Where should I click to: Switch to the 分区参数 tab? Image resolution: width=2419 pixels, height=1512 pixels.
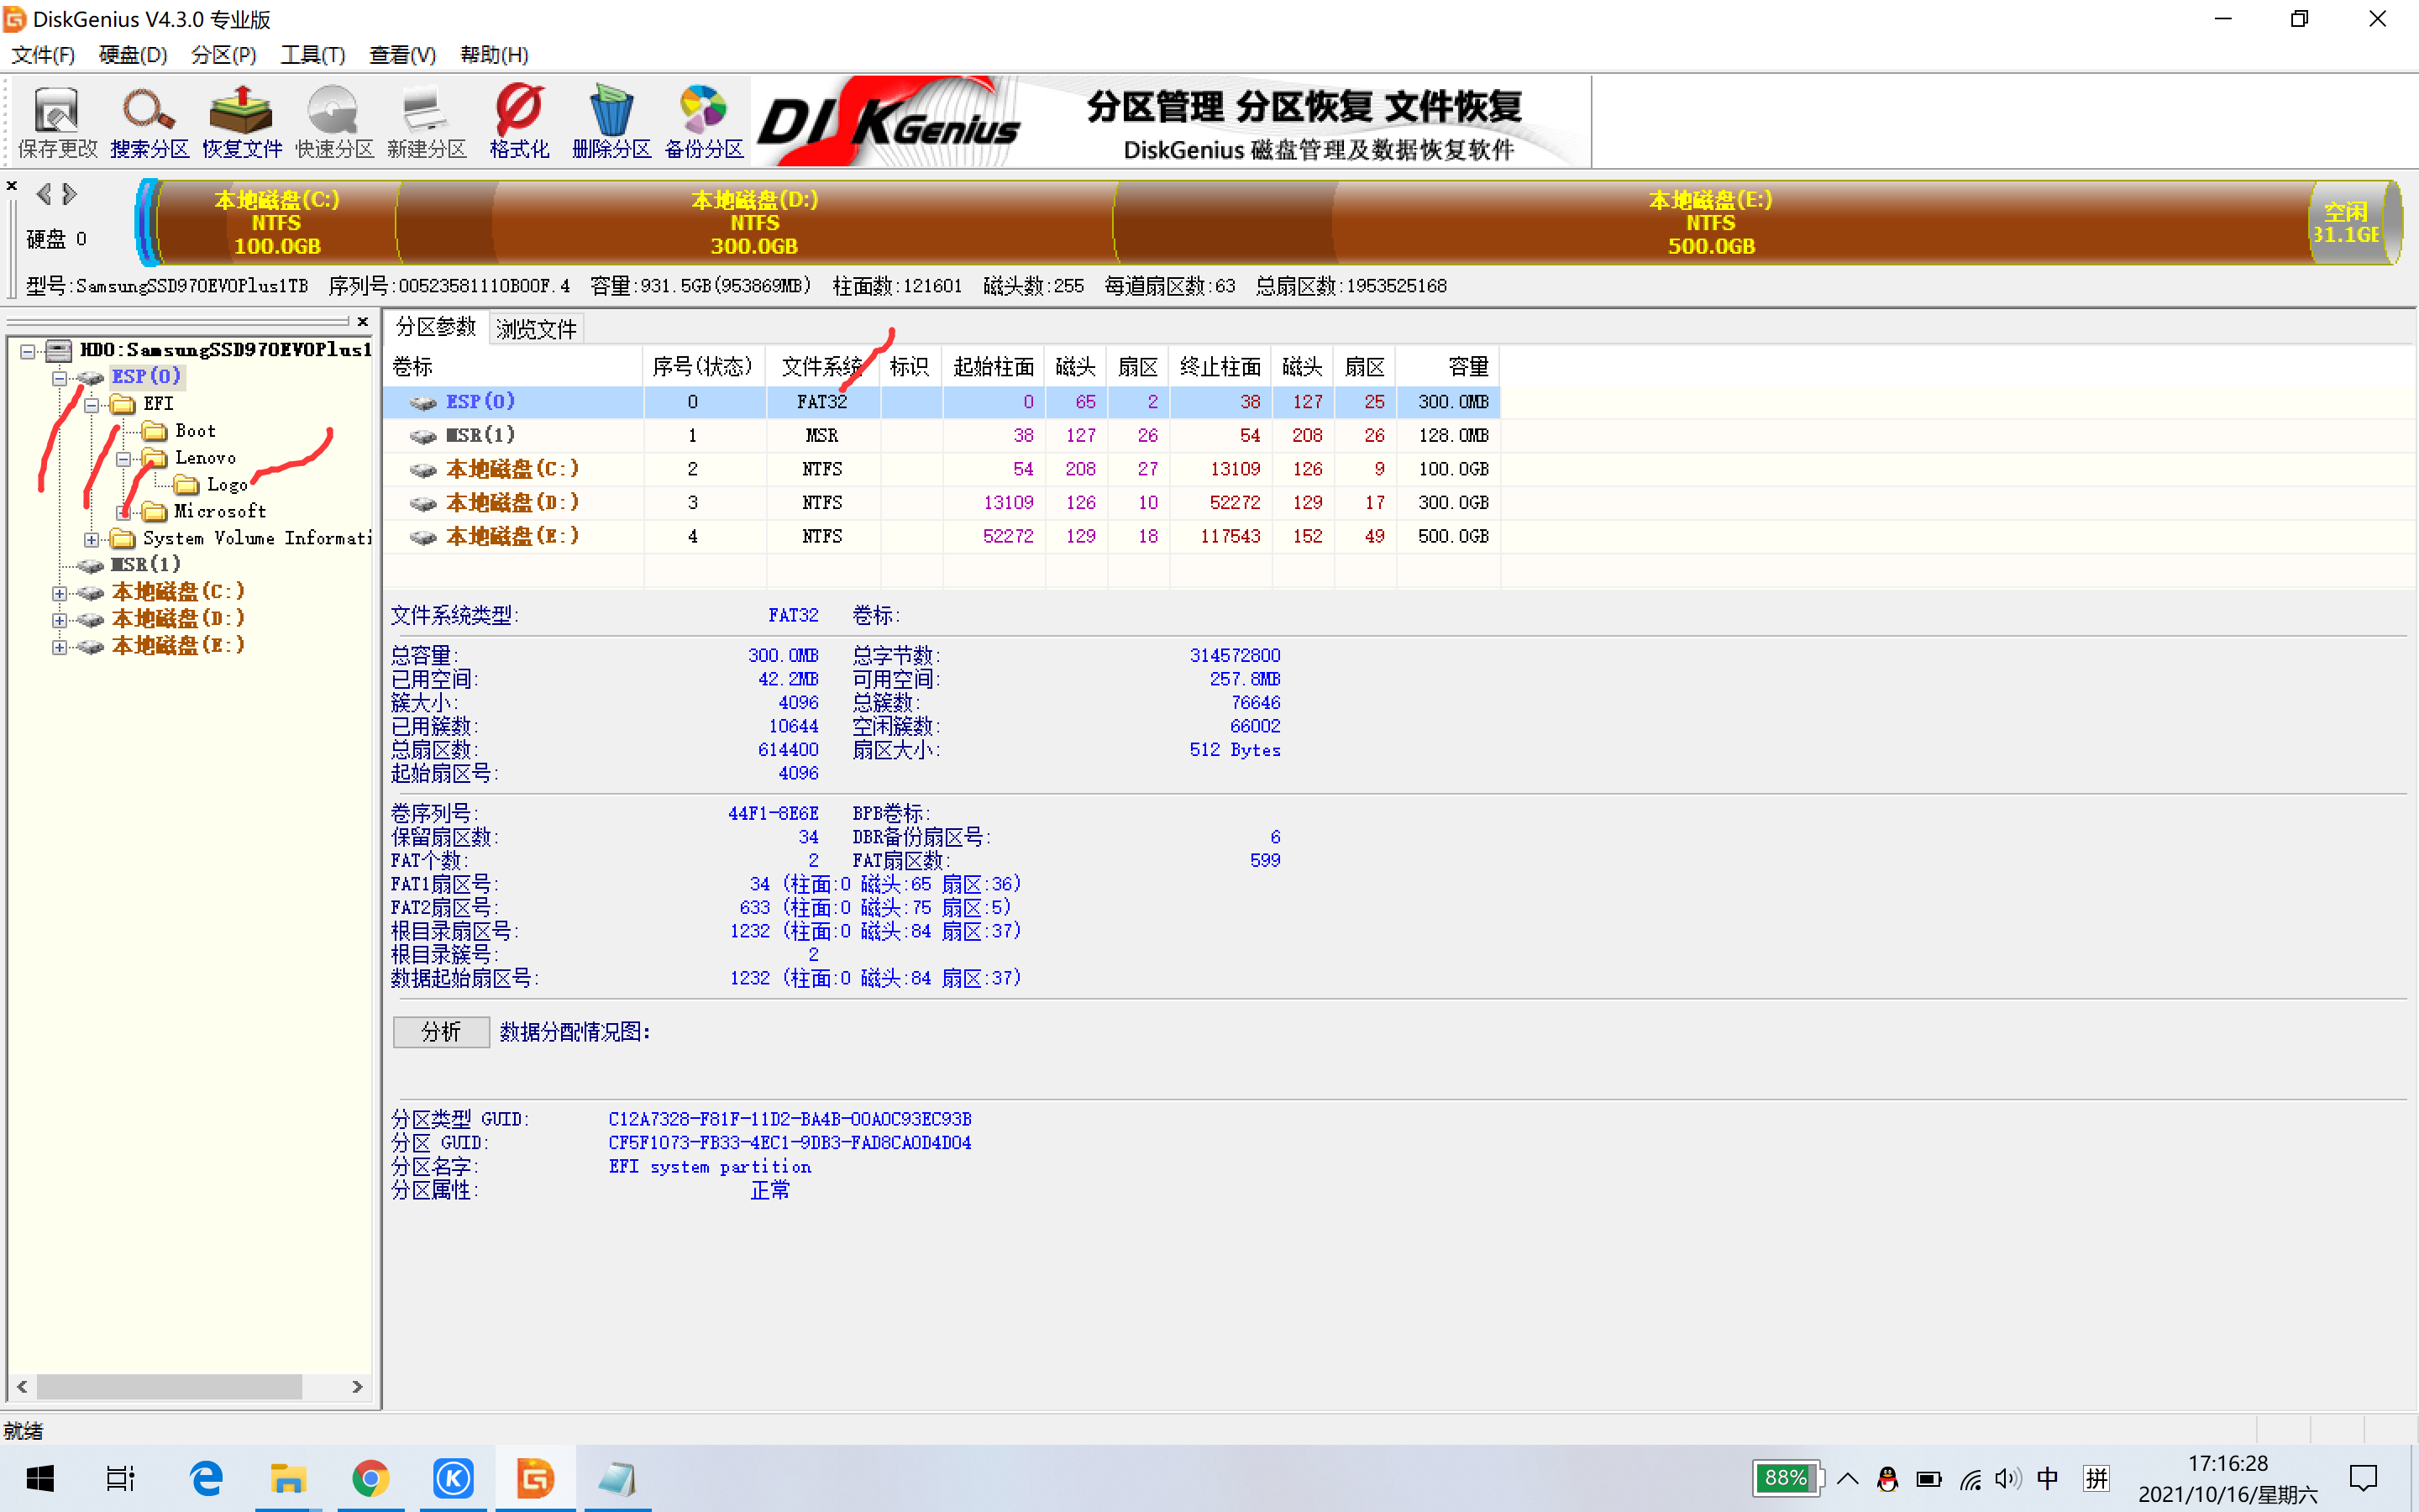point(436,327)
